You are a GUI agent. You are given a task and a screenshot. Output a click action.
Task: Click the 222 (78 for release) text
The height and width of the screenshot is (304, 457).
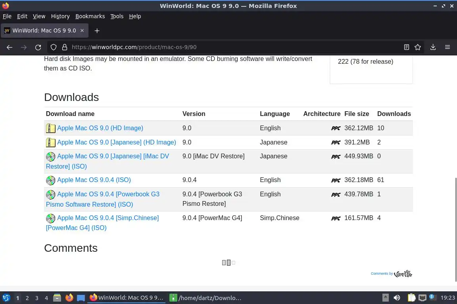click(365, 61)
